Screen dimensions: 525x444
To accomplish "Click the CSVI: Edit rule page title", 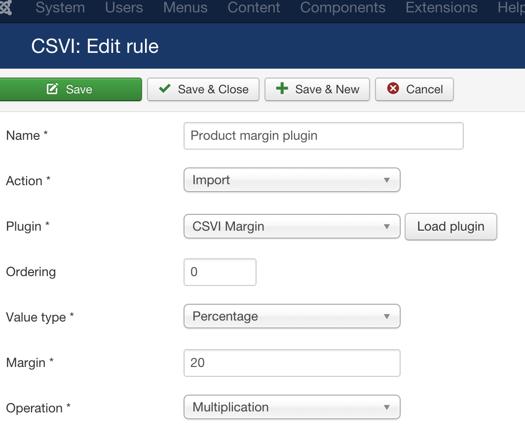I will [x=95, y=46].
